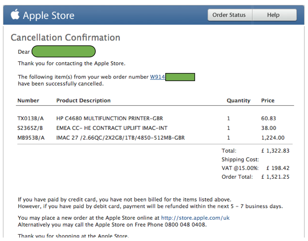Click the VAT amount £ 198.42
Viewport: 308px width, 241px height.
click(278, 168)
